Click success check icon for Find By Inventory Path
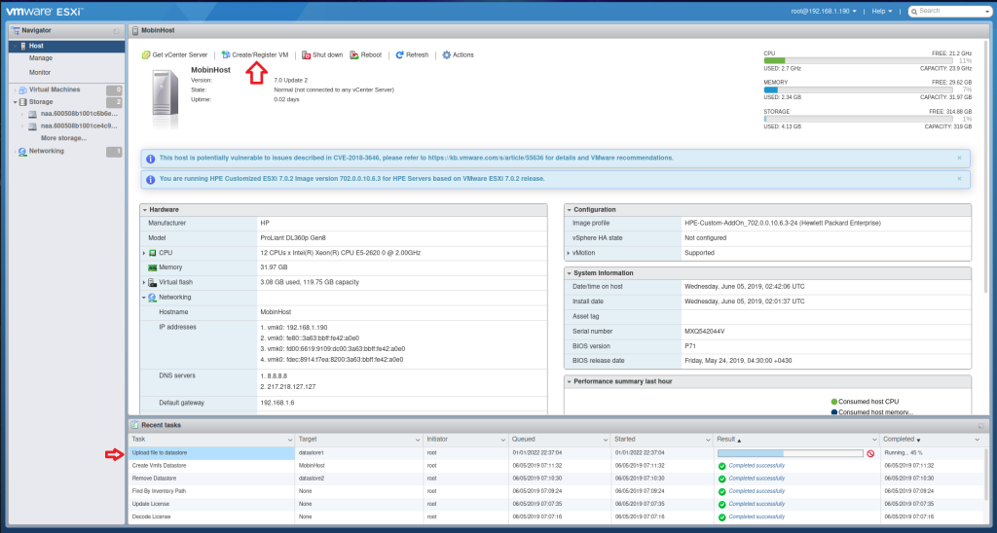 [x=721, y=492]
